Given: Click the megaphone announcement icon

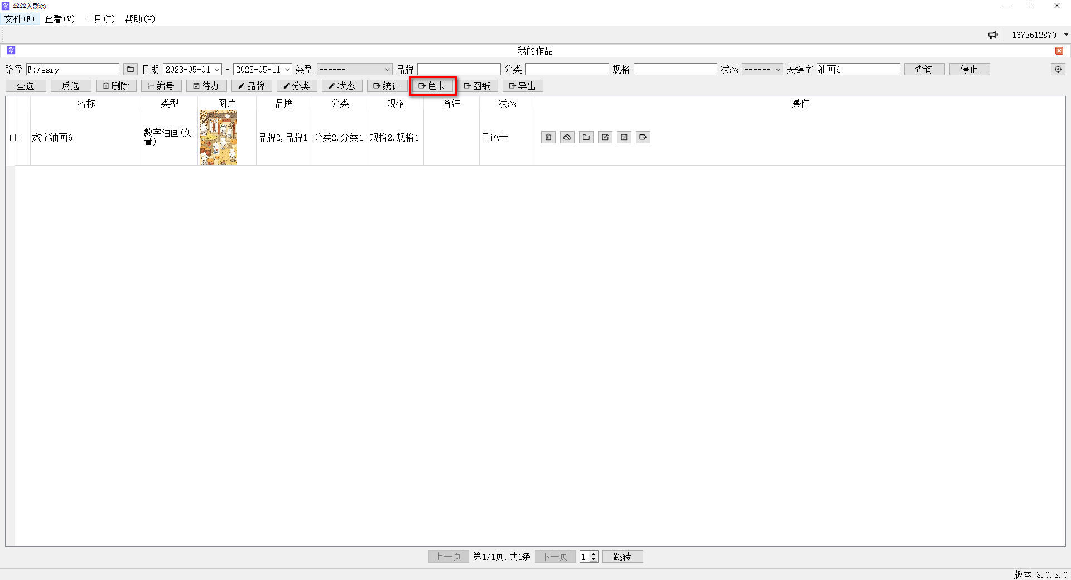Looking at the screenshot, I should click(993, 35).
